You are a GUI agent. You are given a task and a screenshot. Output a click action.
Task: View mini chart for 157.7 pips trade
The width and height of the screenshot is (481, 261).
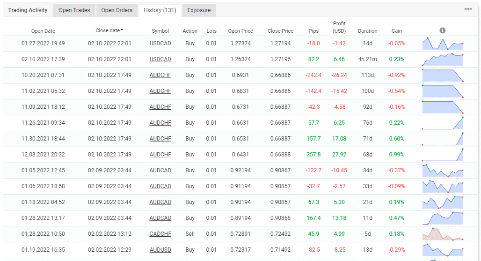tap(443, 139)
